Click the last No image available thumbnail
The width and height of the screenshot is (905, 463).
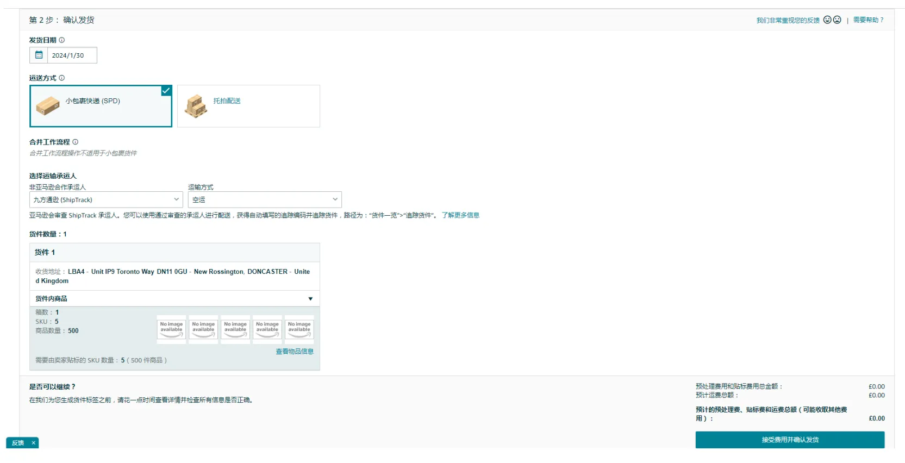coord(299,329)
